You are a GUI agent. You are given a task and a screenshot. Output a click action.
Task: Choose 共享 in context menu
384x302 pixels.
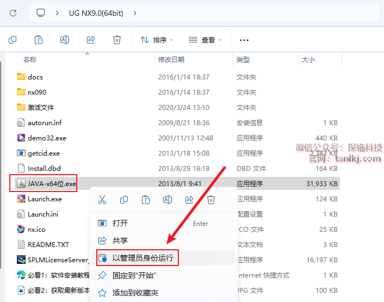point(164,241)
